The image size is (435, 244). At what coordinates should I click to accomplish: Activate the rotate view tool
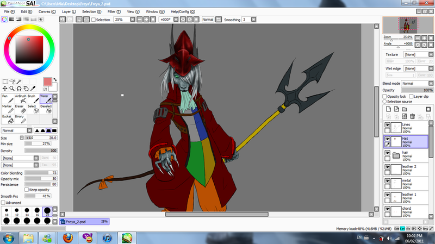coord(19,89)
